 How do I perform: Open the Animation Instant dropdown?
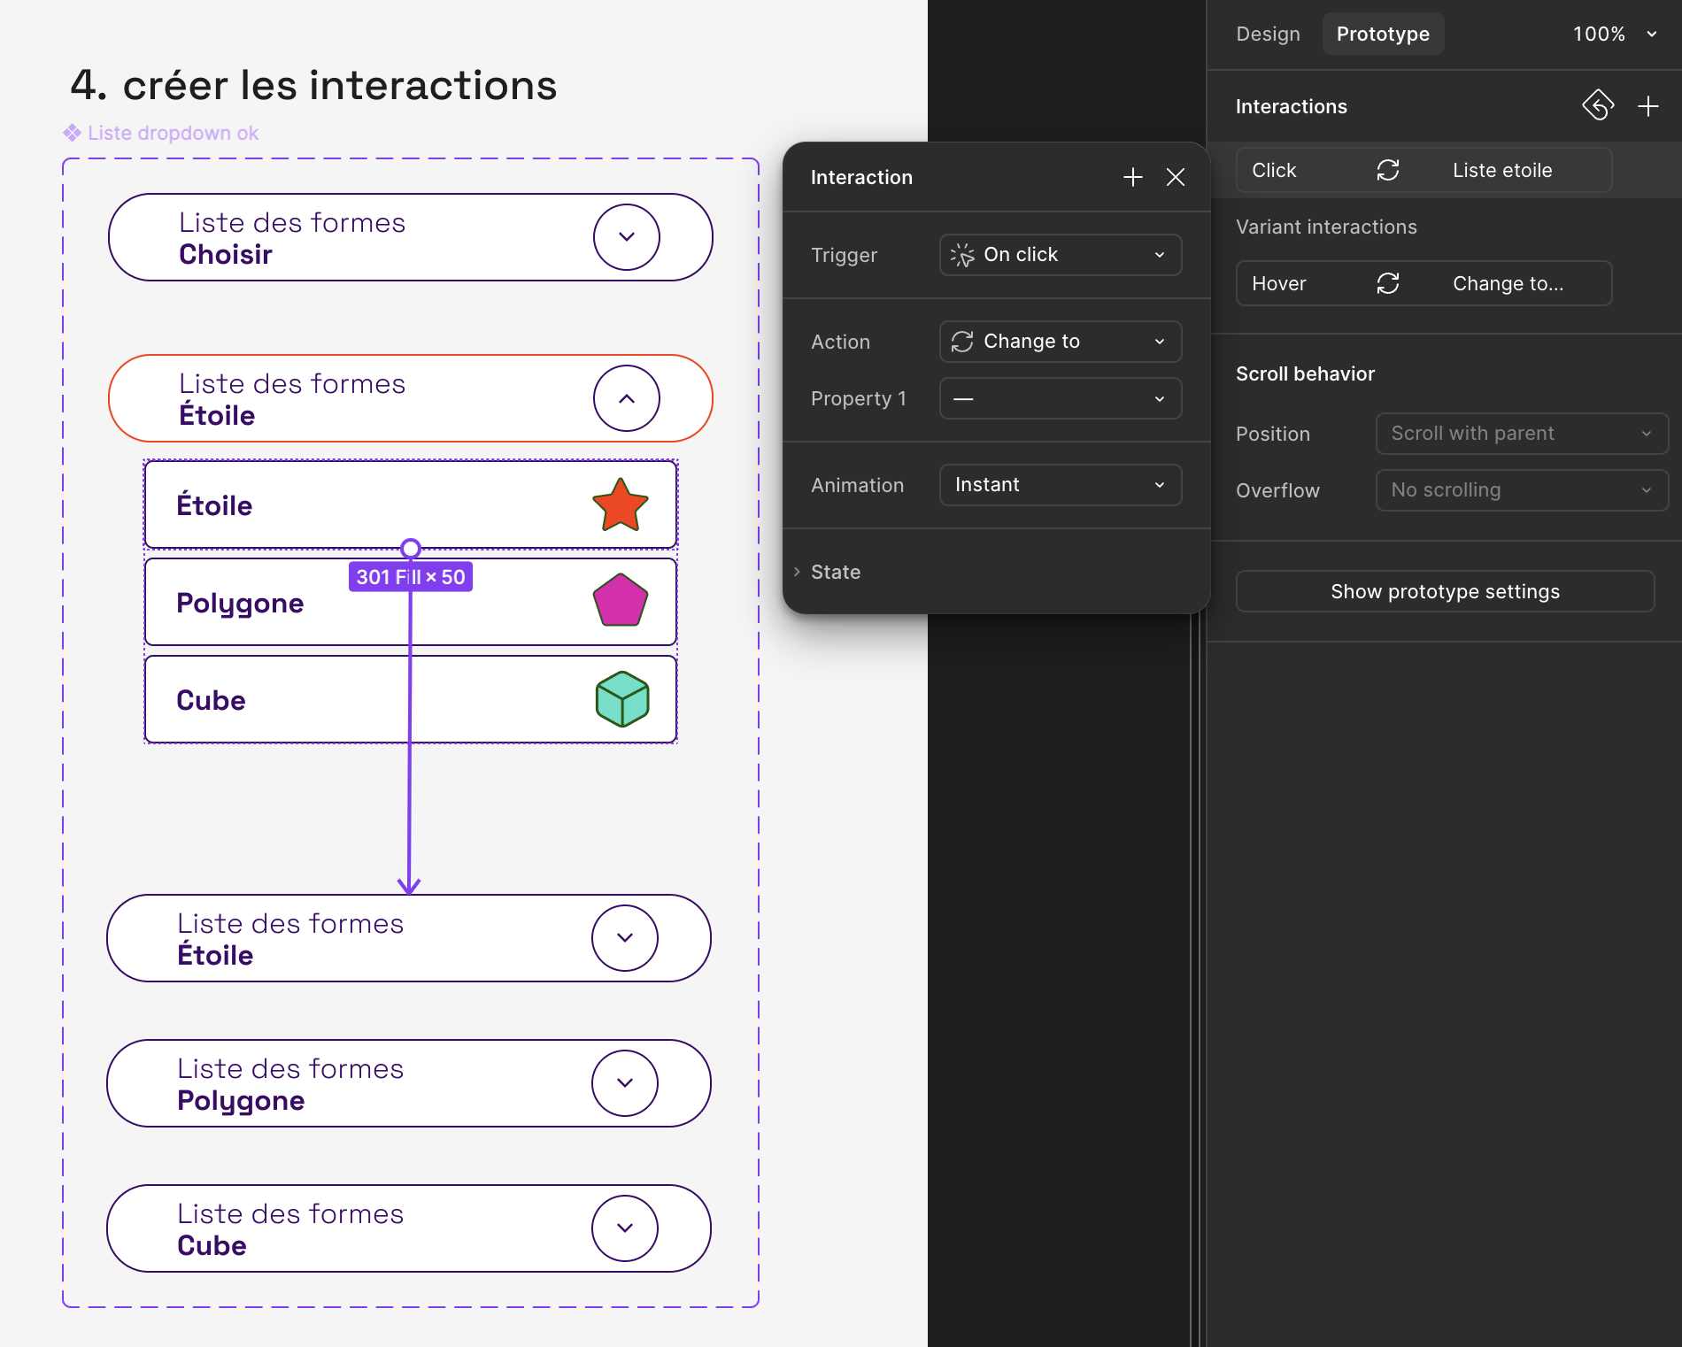1060,485
